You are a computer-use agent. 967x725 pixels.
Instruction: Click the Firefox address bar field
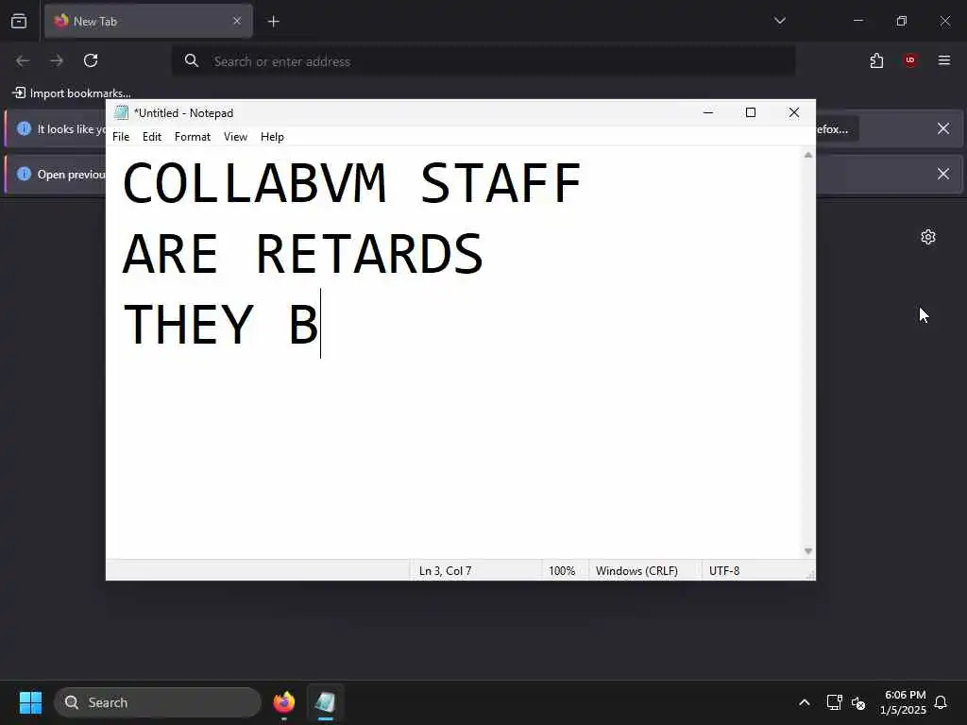tap(483, 61)
